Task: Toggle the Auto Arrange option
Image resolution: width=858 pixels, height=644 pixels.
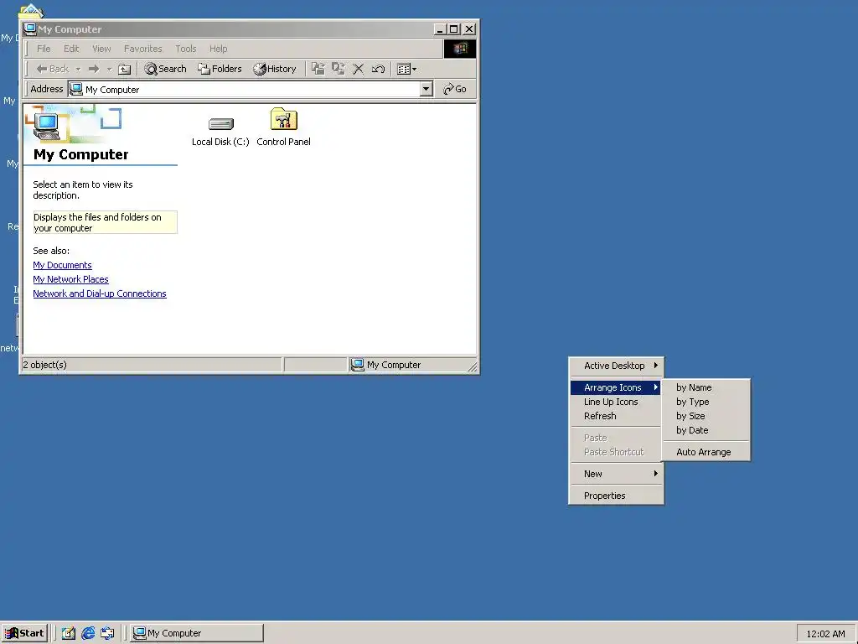Action: point(706,452)
